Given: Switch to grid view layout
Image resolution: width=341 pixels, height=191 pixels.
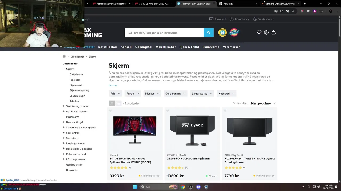Looking at the screenshot, I should (x=112, y=103).
